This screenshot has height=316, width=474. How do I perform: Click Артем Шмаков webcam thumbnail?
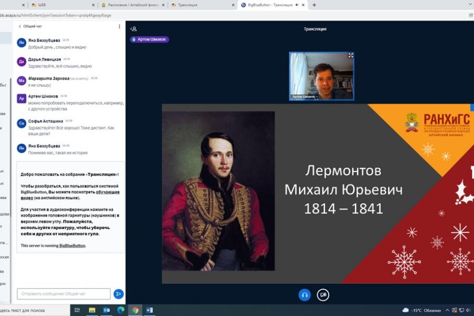pyautogui.click(x=321, y=76)
